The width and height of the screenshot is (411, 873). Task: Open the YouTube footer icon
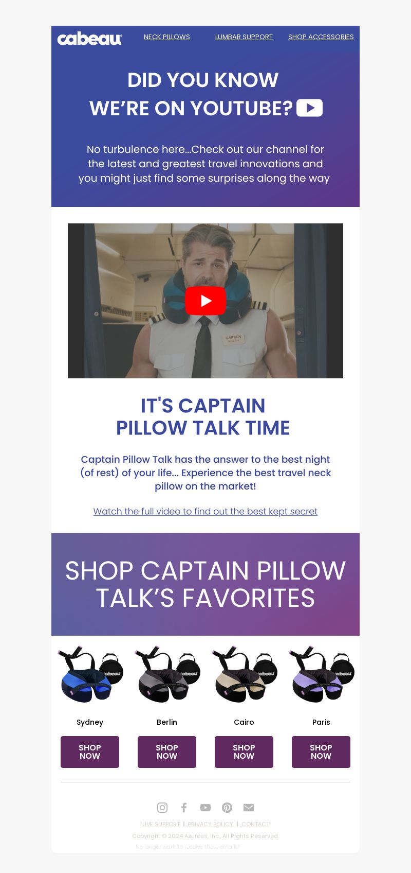(206, 808)
